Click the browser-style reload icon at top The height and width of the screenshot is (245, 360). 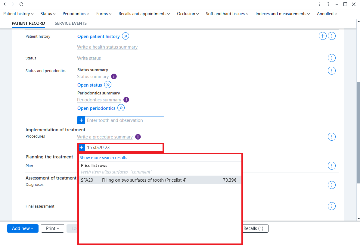21,4
